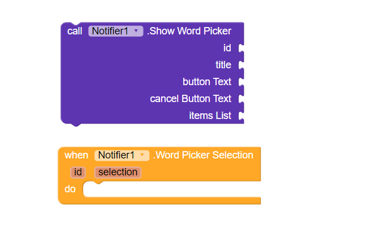Click the title input socket on the call block
Image resolution: width=367 pixels, height=225 pixels.
(x=241, y=65)
